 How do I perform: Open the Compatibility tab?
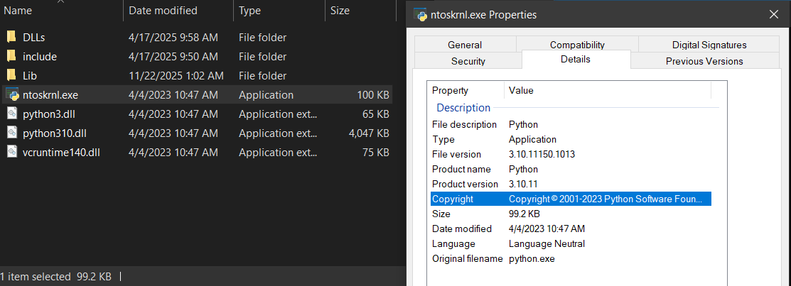click(577, 44)
